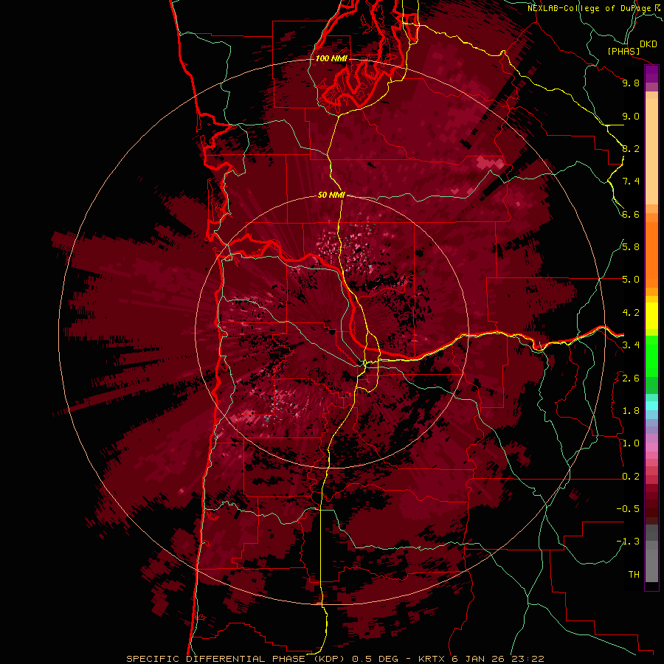Screen dimensions: 664x664
Task: Click the DKD label above the color scale
Action: point(649,44)
